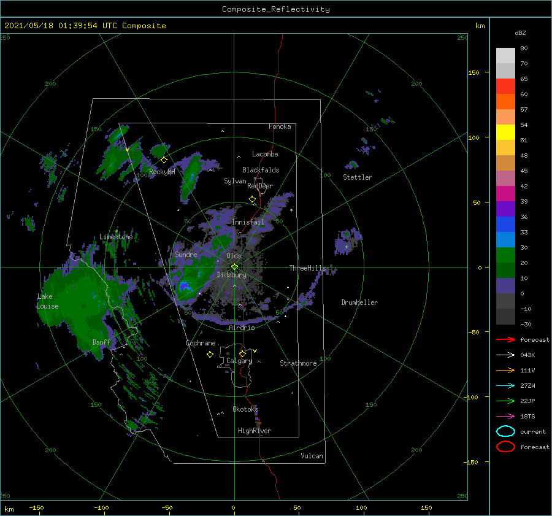Click the Sylvan town label
This screenshot has width=552, height=516.
(235, 181)
